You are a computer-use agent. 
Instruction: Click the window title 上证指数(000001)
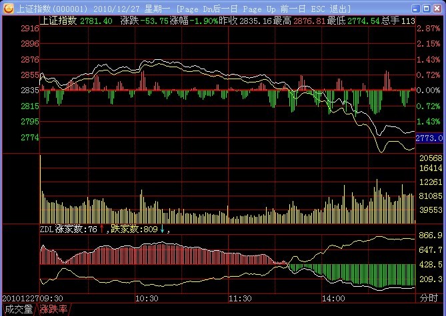(53, 9)
